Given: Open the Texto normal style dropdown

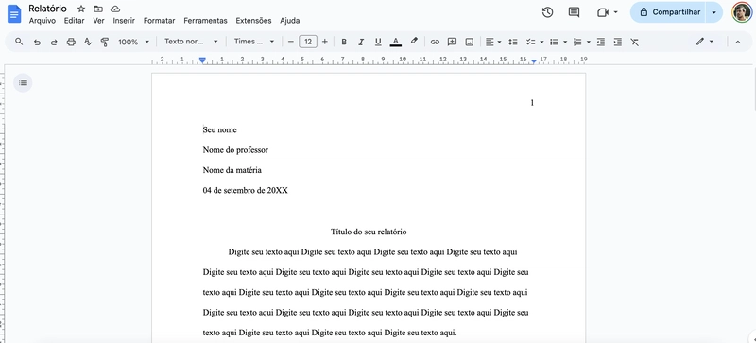Looking at the screenshot, I should [x=191, y=42].
